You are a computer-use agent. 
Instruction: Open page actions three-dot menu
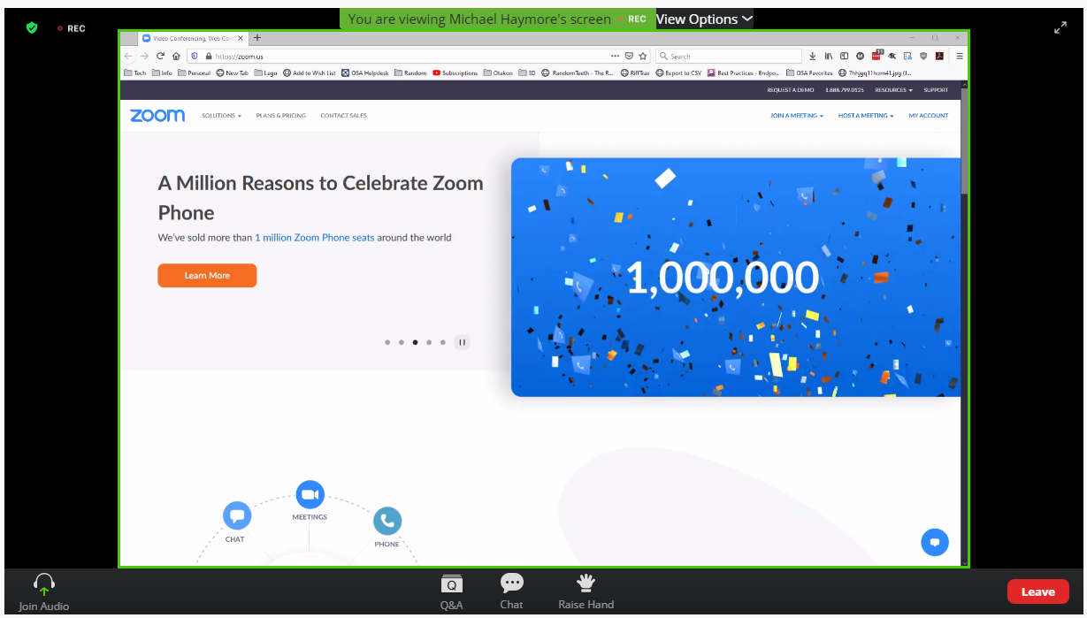(x=616, y=56)
